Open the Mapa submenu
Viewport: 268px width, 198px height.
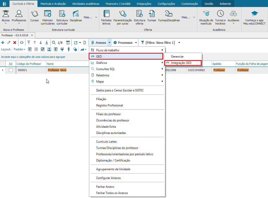pos(127,82)
